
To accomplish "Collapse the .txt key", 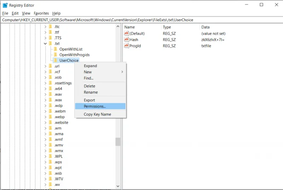I will [45, 44].
